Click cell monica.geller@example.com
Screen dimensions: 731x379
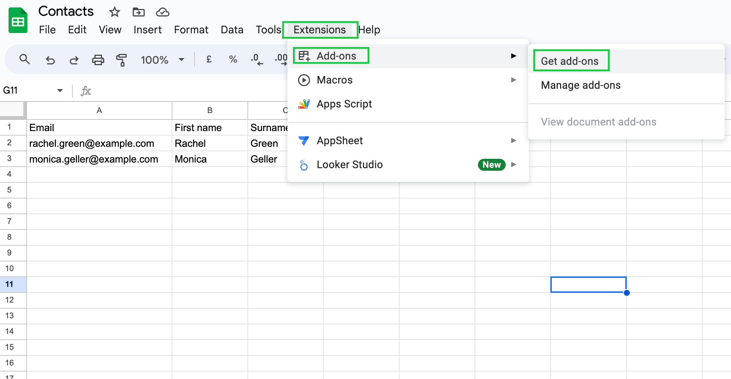point(99,159)
